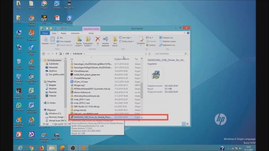Sort by the Ad column header
The image size is (269, 151).
pos(71,59)
